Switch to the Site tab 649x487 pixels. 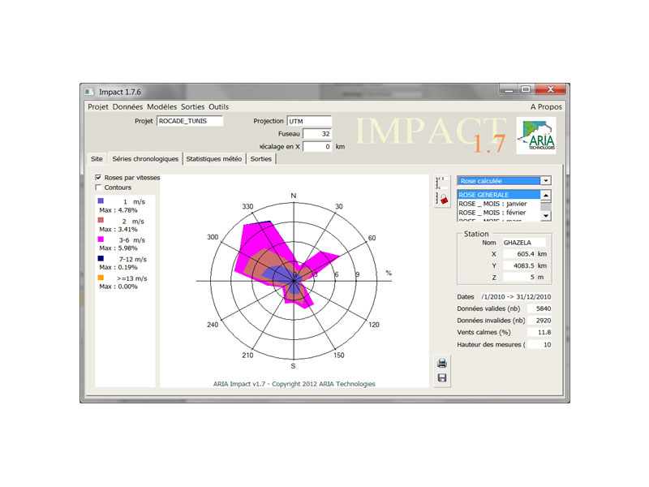97,158
